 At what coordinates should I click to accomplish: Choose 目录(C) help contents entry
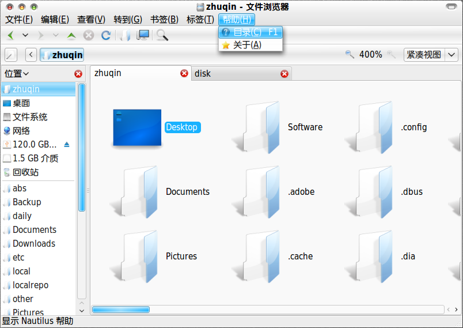[x=251, y=32]
